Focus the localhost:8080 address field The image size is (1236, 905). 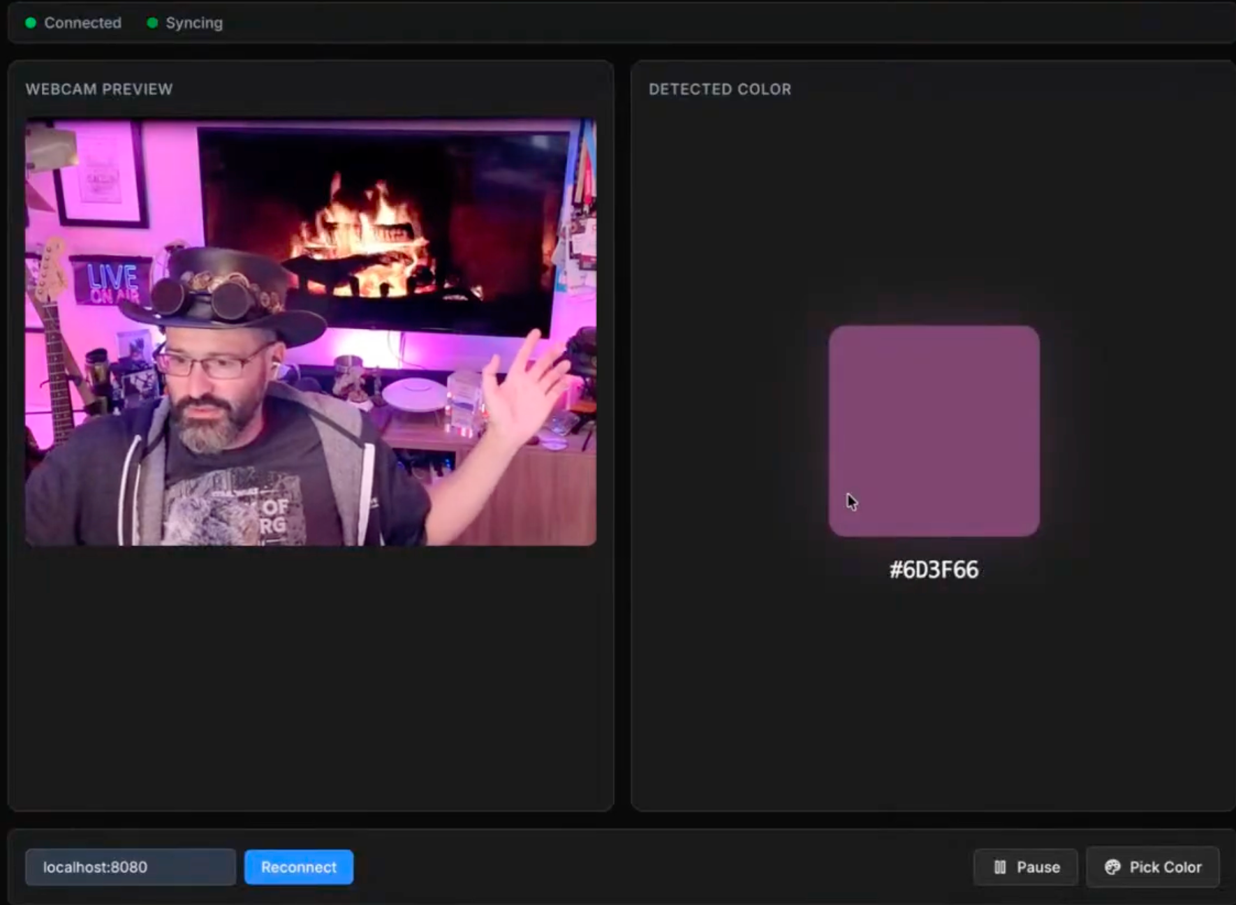131,867
